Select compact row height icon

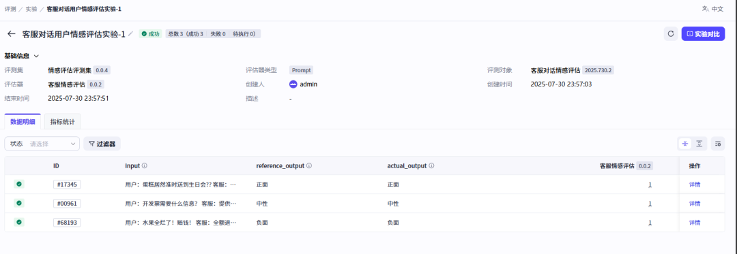pos(685,144)
